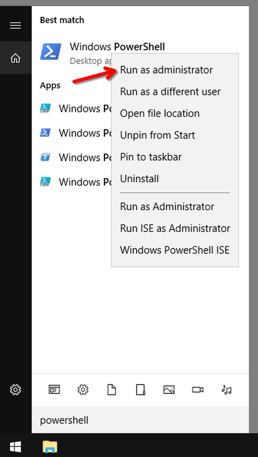Open the sidebar settings gear icon
Viewport: 258px width, 457px height.
click(15, 389)
